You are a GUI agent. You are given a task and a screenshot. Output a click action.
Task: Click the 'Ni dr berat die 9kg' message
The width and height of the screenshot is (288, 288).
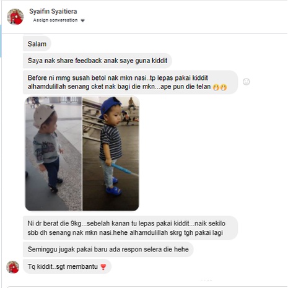tap(130, 228)
